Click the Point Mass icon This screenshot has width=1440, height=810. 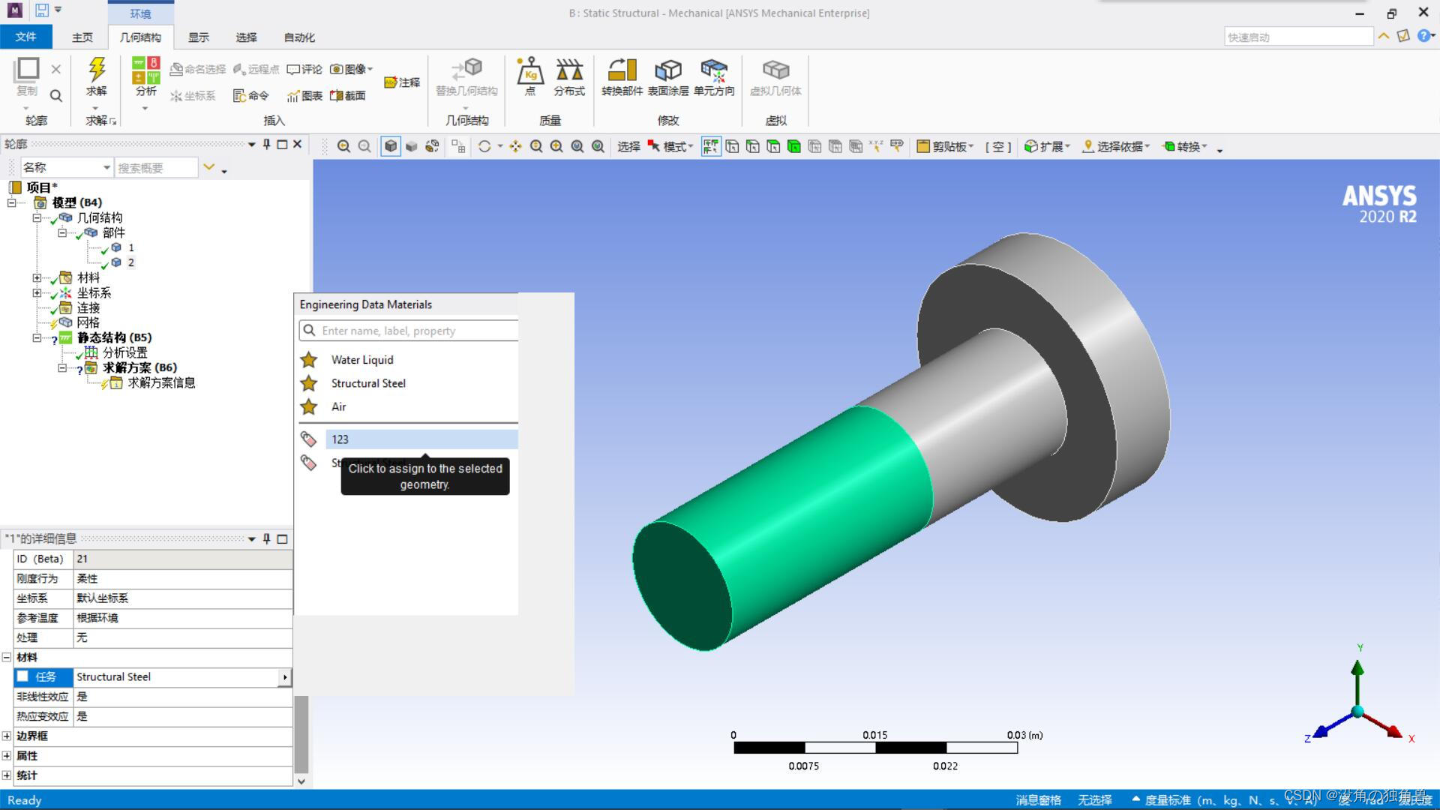pos(529,72)
